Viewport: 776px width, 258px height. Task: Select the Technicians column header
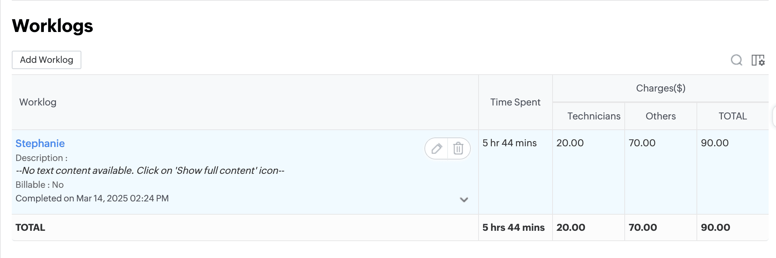click(593, 116)
